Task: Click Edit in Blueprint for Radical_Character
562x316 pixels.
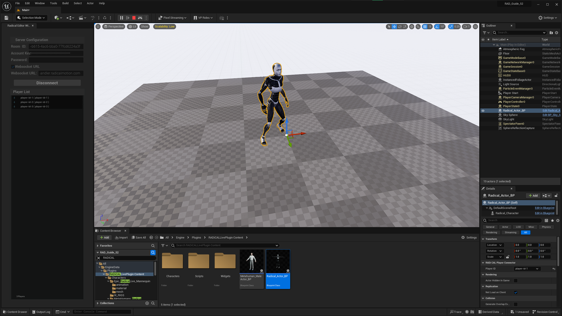Action: (545, 213)
